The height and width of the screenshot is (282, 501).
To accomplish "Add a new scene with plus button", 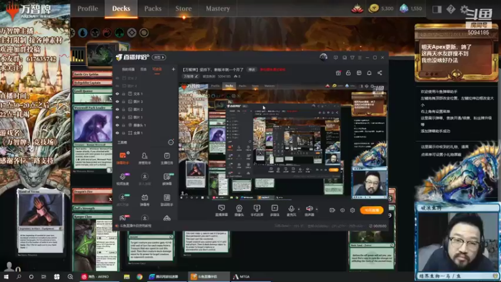I will 173,70.
